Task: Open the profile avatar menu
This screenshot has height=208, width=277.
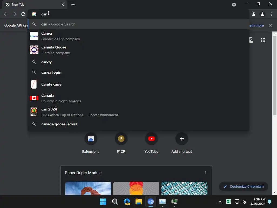Action: (x=262, y=14)
